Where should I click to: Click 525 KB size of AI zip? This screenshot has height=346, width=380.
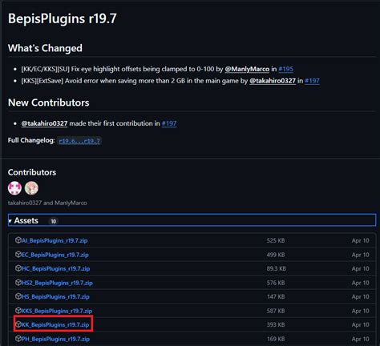coord(276,240)
